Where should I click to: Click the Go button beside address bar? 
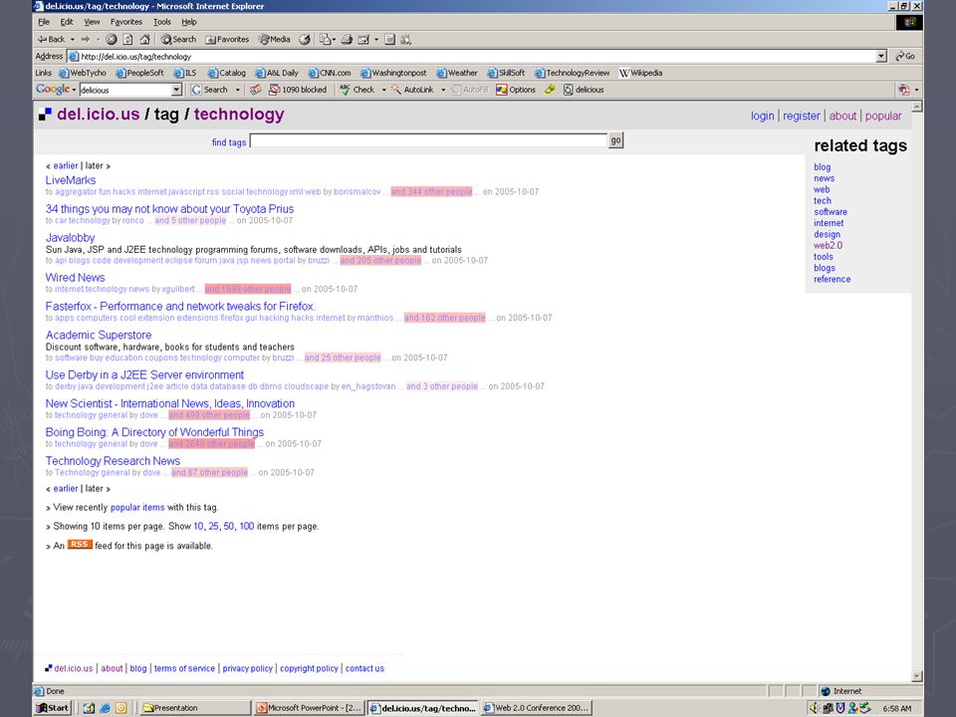pos(905,56)
